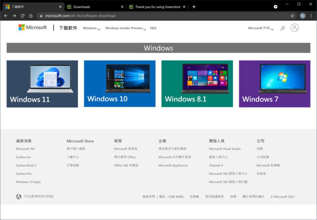Click the 下載軟件 site title
This screenshot has width=317, height=220.
tap(68, 28)
